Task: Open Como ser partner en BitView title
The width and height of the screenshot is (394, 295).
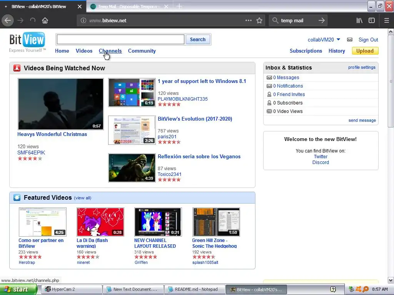Action: click(x=41, y=243)
